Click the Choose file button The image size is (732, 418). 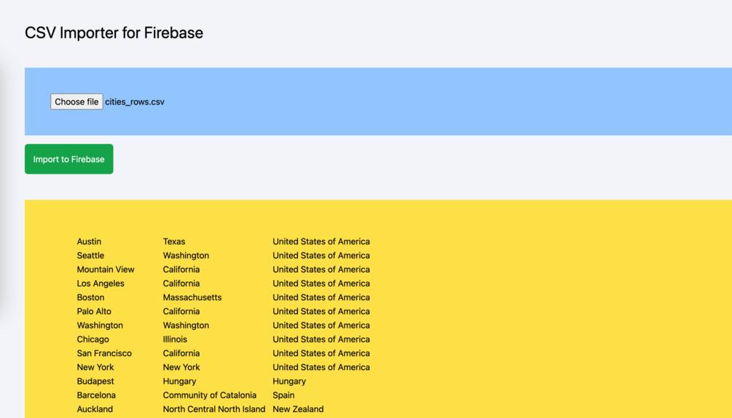pos(76,102)
